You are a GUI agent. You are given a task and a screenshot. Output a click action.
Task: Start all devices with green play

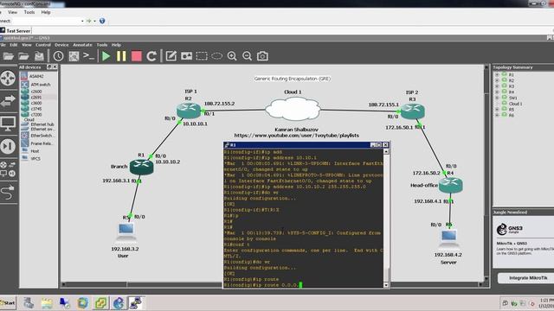(x=106, y=56)
